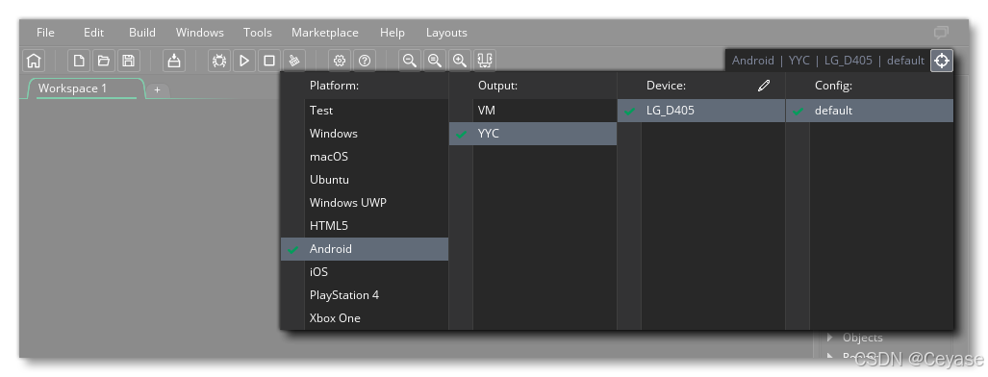Select the PlayStation 4 platform

coord(365,295)
